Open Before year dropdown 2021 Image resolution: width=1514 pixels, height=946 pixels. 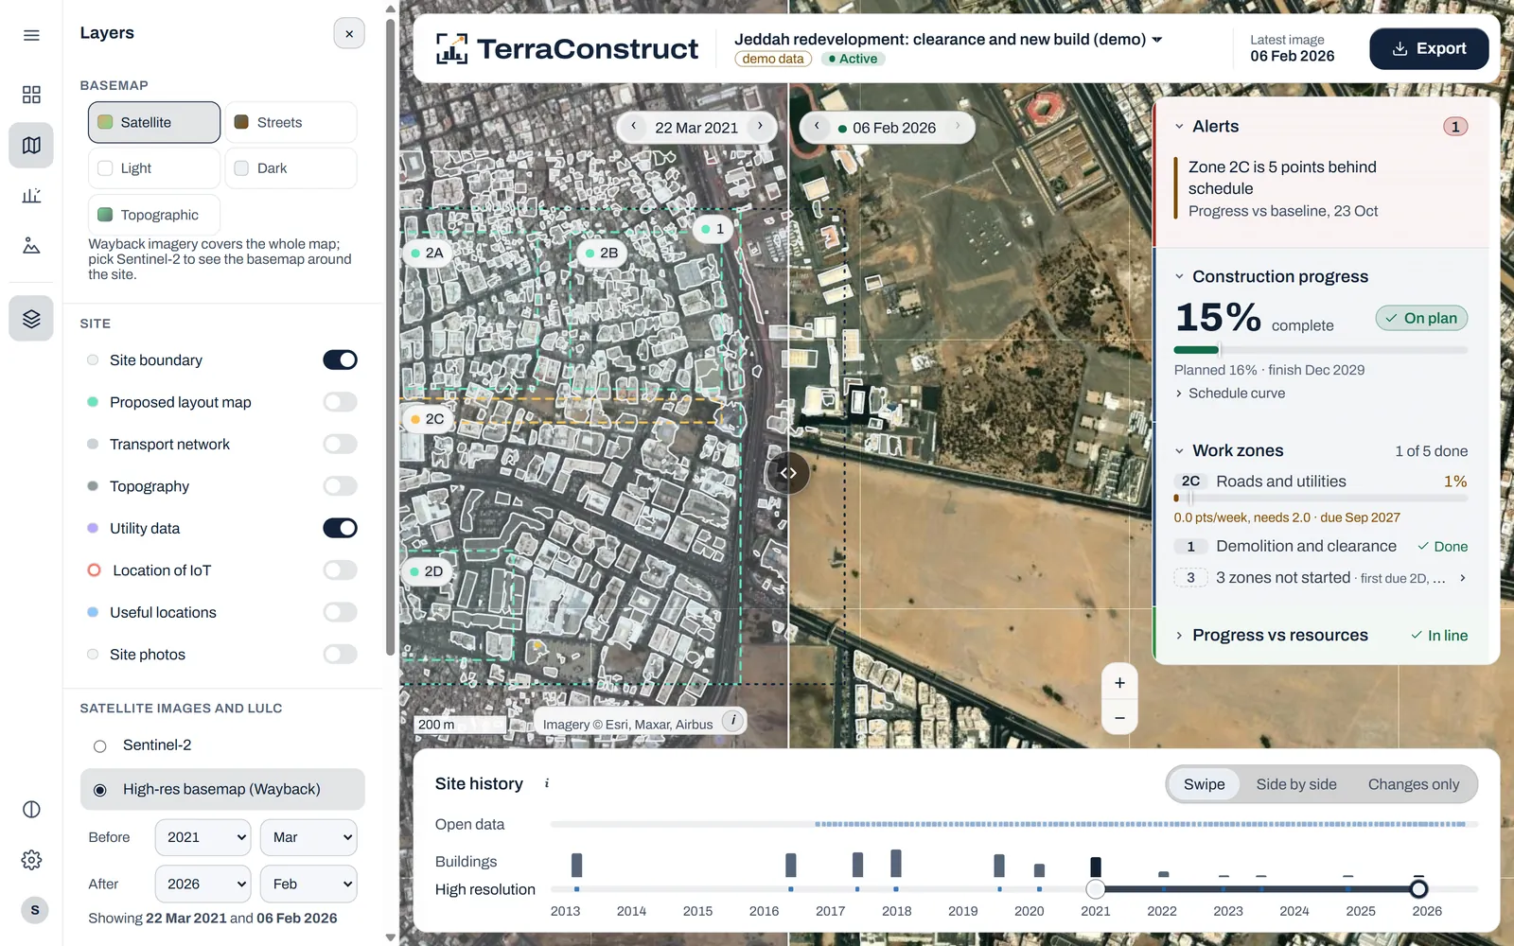203,837
